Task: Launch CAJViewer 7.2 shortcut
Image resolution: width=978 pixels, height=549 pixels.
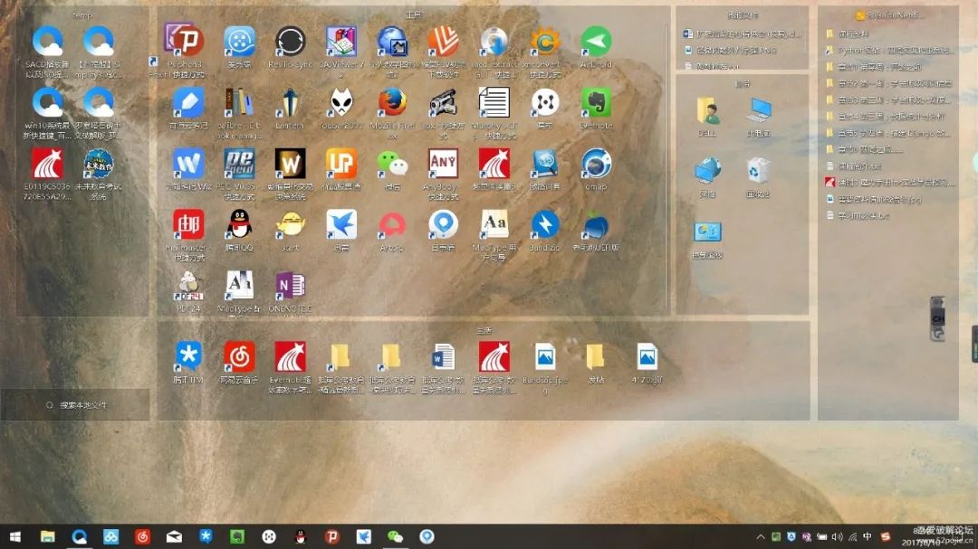Action: [x=341, y=42]
